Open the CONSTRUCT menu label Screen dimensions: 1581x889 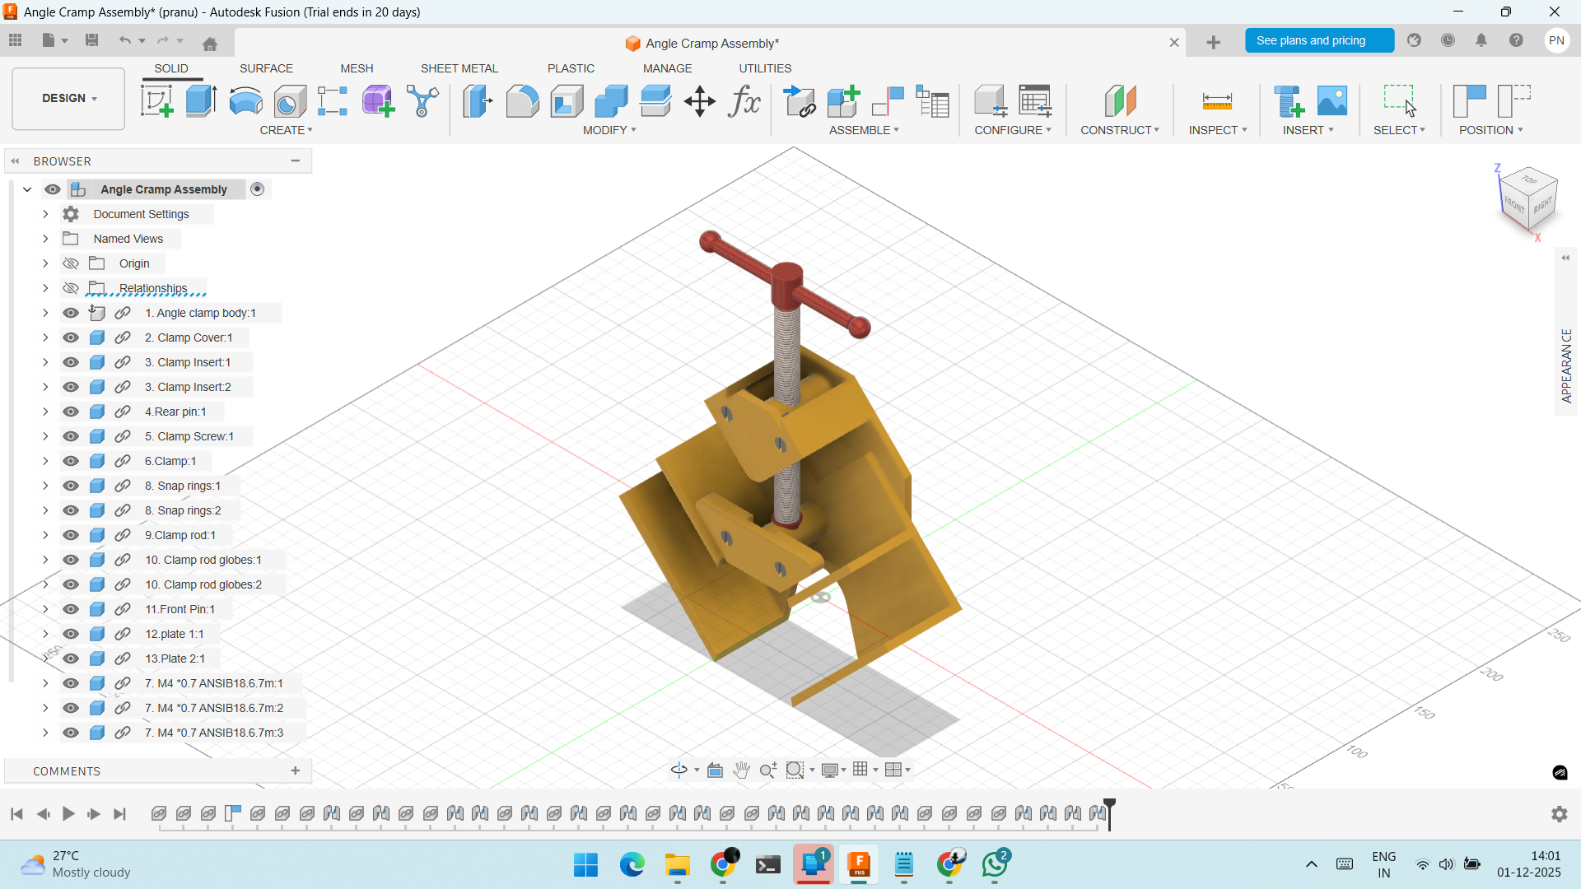[1119, 130]
